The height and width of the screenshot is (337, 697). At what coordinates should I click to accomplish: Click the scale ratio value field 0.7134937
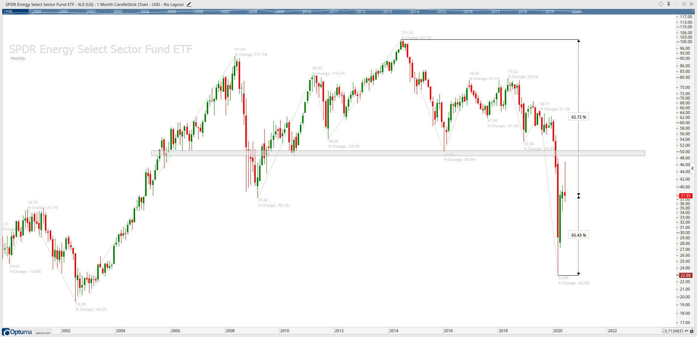(x=673, y=331)
